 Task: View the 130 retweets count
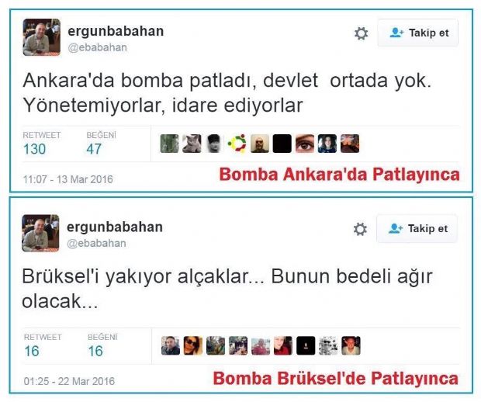point(35,149)
